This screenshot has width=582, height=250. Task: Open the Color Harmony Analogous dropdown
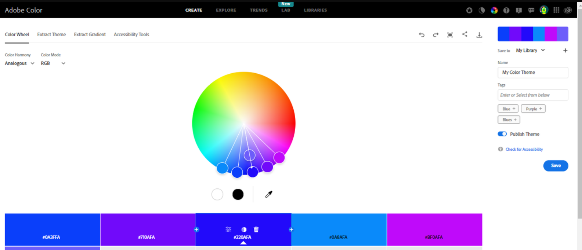pos(19,63)
